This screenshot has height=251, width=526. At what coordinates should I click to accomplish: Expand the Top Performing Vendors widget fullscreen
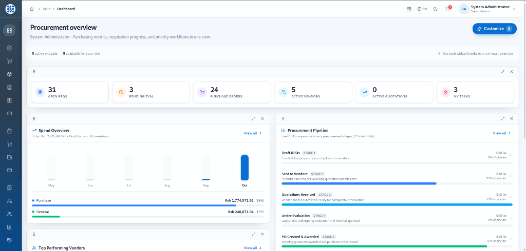coord(254,234)
